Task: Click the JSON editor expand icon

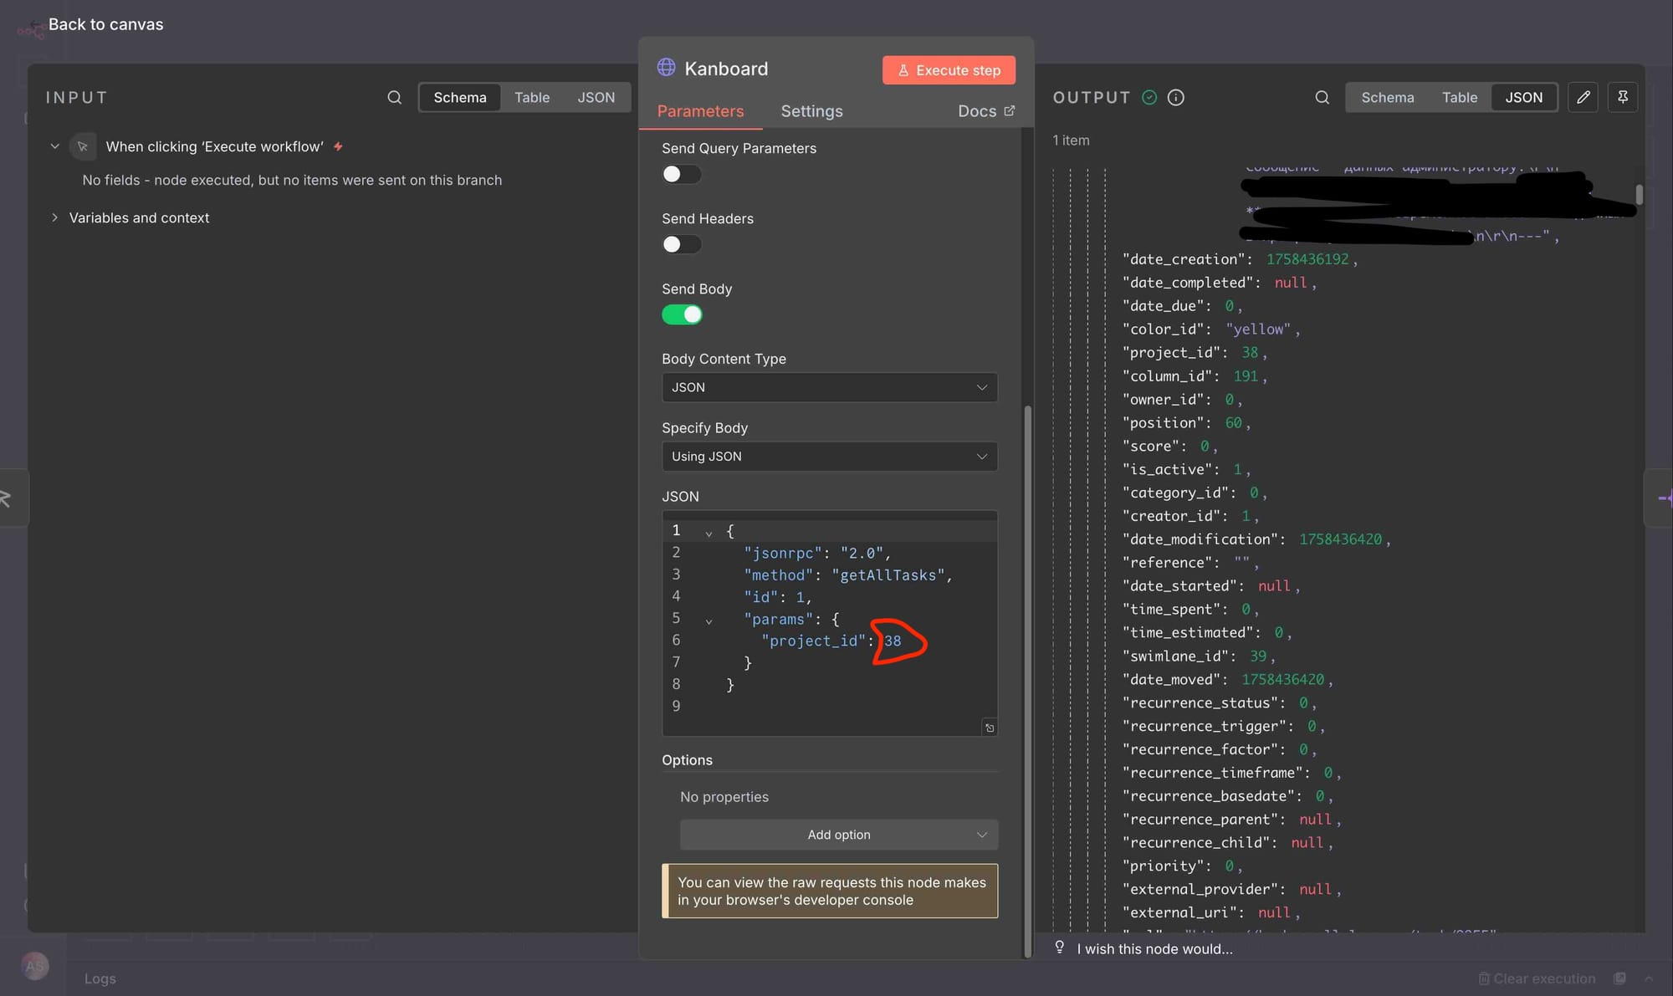Action: coord(989,728)
